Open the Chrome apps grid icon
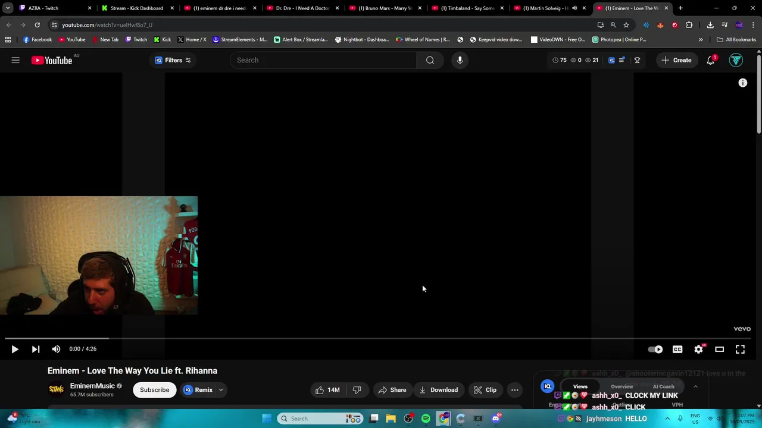This screenshot has width=762, height=428. (8, 40)
